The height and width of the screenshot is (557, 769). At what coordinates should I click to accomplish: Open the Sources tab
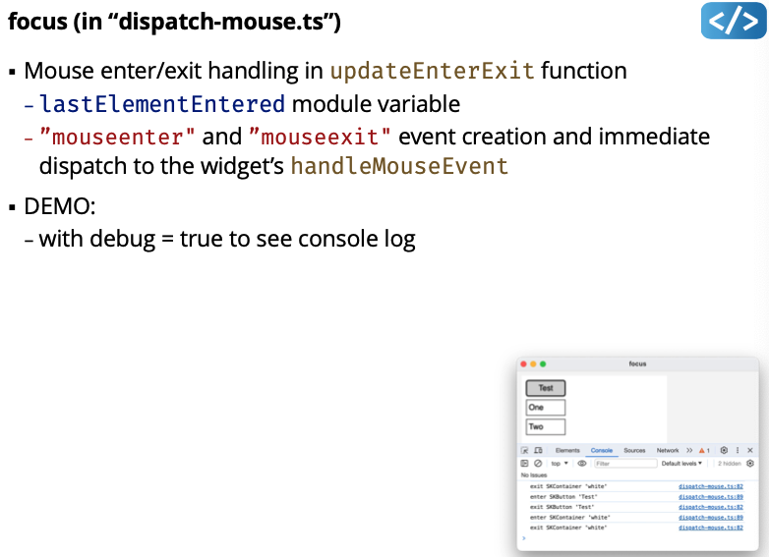click(634, 450)
